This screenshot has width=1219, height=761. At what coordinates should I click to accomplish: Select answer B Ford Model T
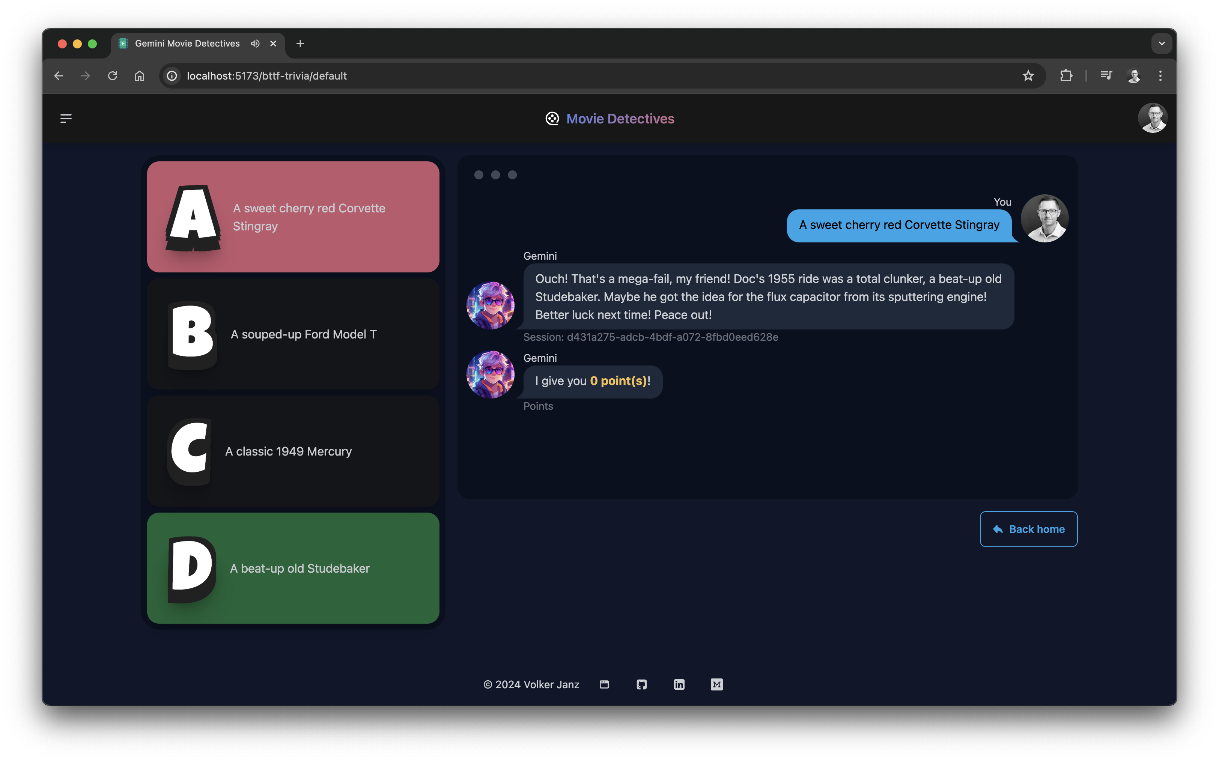(x=293, y=334)
